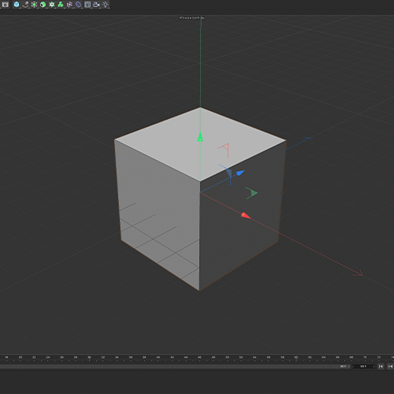The height and width of the screenshot is (394, 394).
Task: Select the purple Deformer icon
Action: tap(78, 4)
